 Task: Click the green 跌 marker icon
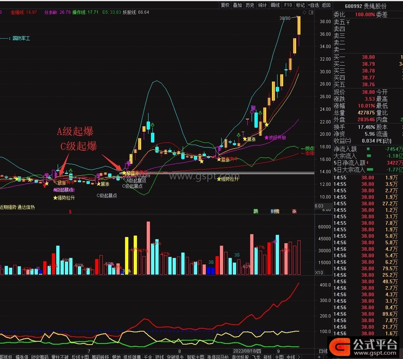pos(256,211)
